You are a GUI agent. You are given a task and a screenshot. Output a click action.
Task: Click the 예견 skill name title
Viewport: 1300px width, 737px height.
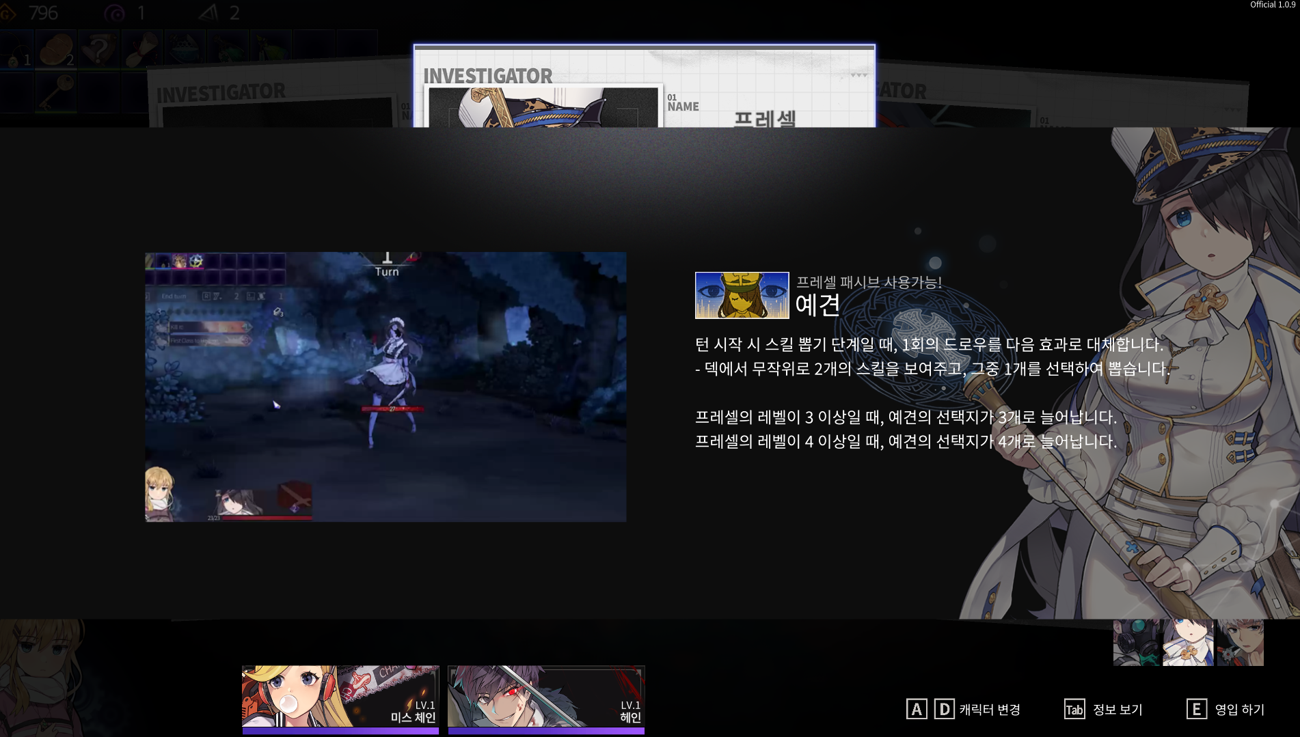click(x=817, y=305)
